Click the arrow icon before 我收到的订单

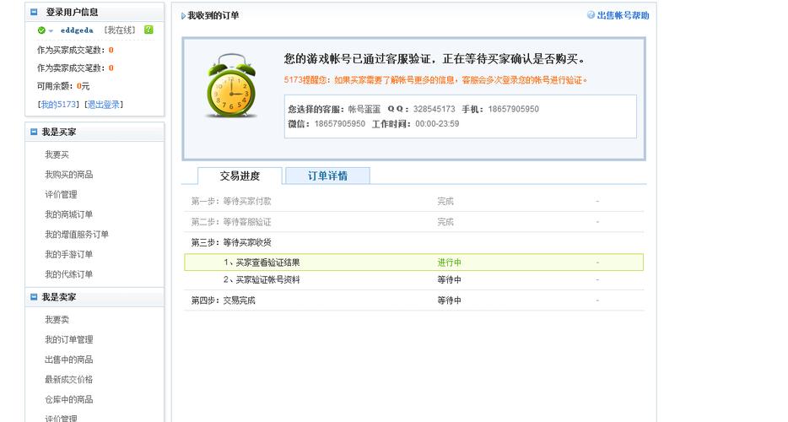[x=183, y=16]
